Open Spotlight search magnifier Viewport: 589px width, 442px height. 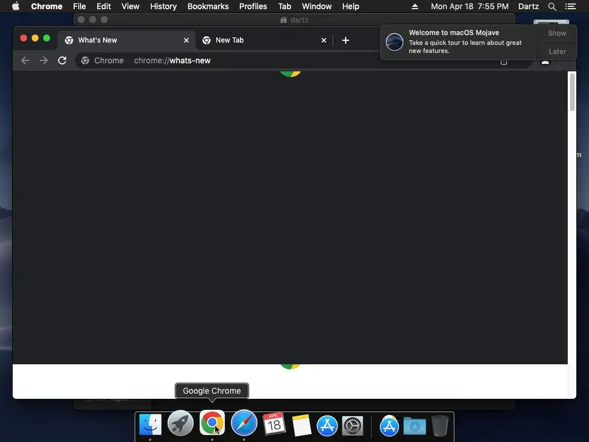tap(552, 6)
